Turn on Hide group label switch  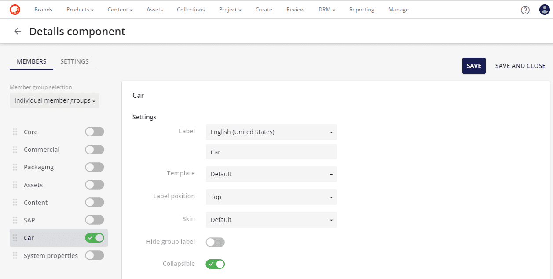215,242
